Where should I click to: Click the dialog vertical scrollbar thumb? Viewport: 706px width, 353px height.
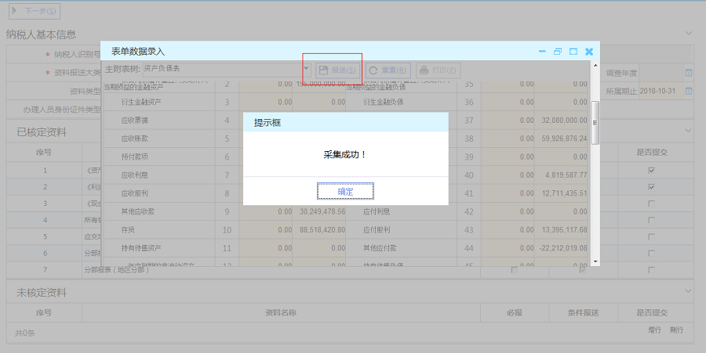[x=595, y=123]
